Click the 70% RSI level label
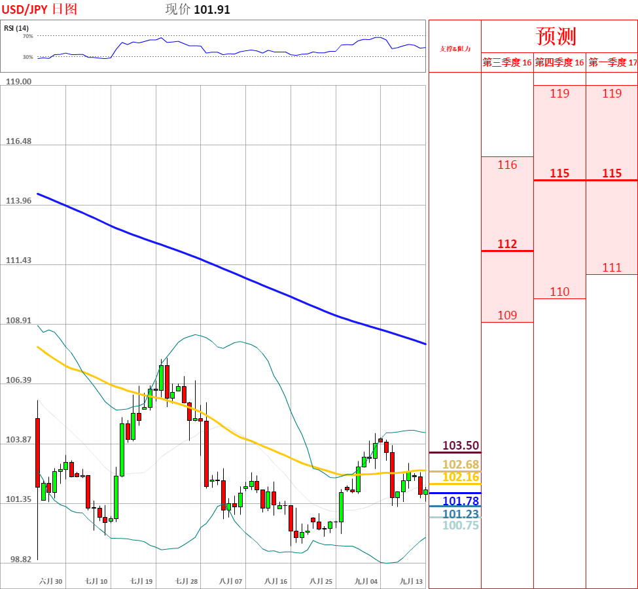This screenshot has width=638, height=589. (27, 36)
